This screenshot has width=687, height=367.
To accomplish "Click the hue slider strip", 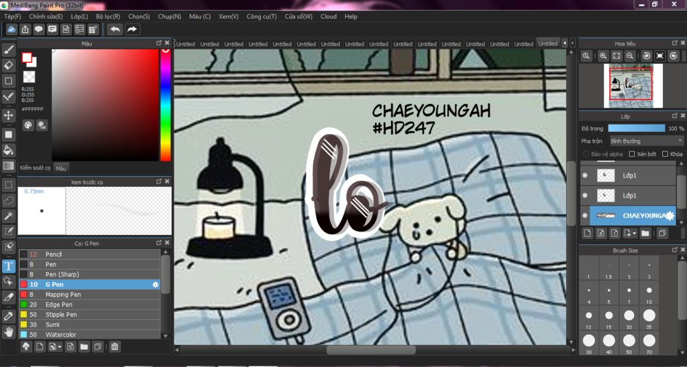I will pyautogui.click(x=165, y=105).
